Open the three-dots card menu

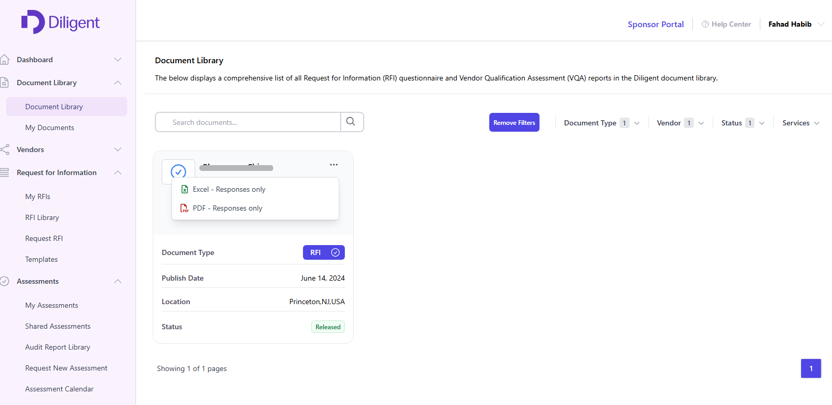pos(334,165)
